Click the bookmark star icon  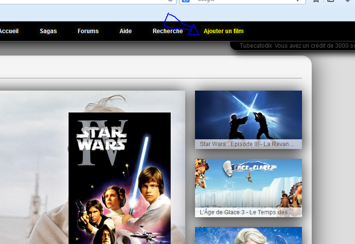[x=316, y=1]
